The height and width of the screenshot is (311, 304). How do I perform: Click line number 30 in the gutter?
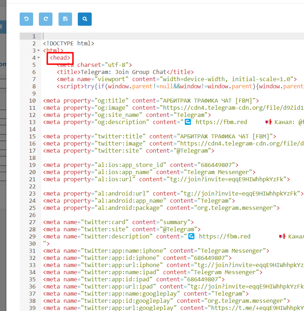click(32, 243)
